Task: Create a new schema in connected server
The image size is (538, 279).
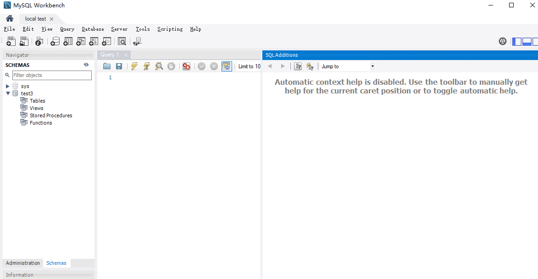Action: click(55, 42)
